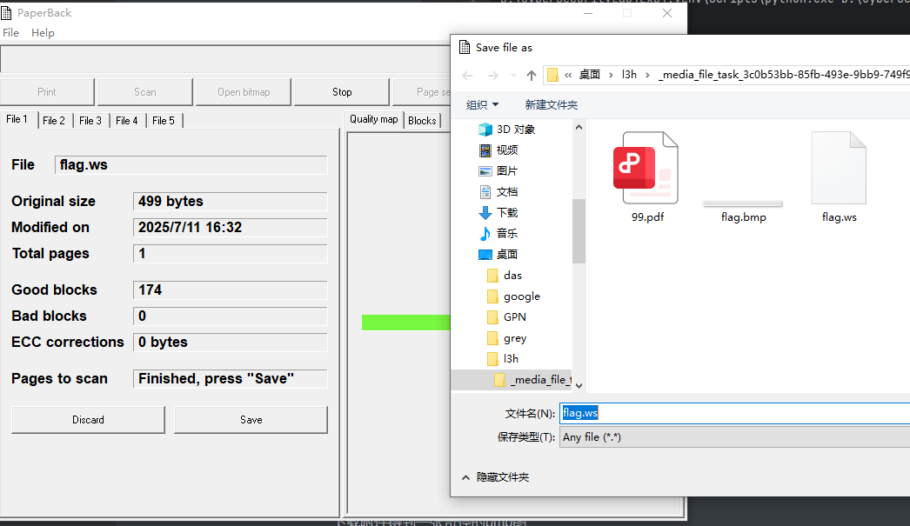
Task: Switch to the File 5 tab
Action: pyautogui.click(x=164, y=121)
